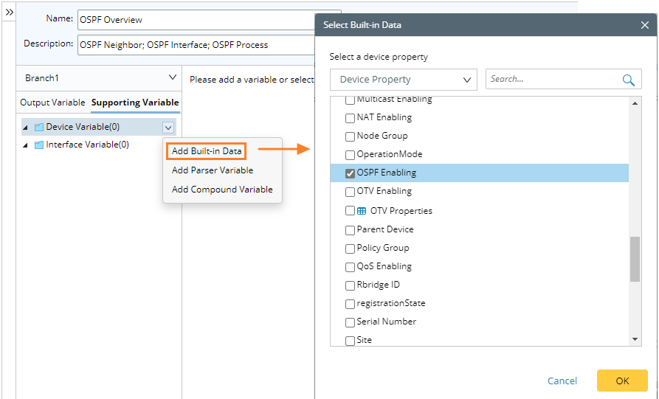Tick the Serial Number checkbox
Image resolution: width=659 pixels, height=399 pixels.
pos(351,322)
